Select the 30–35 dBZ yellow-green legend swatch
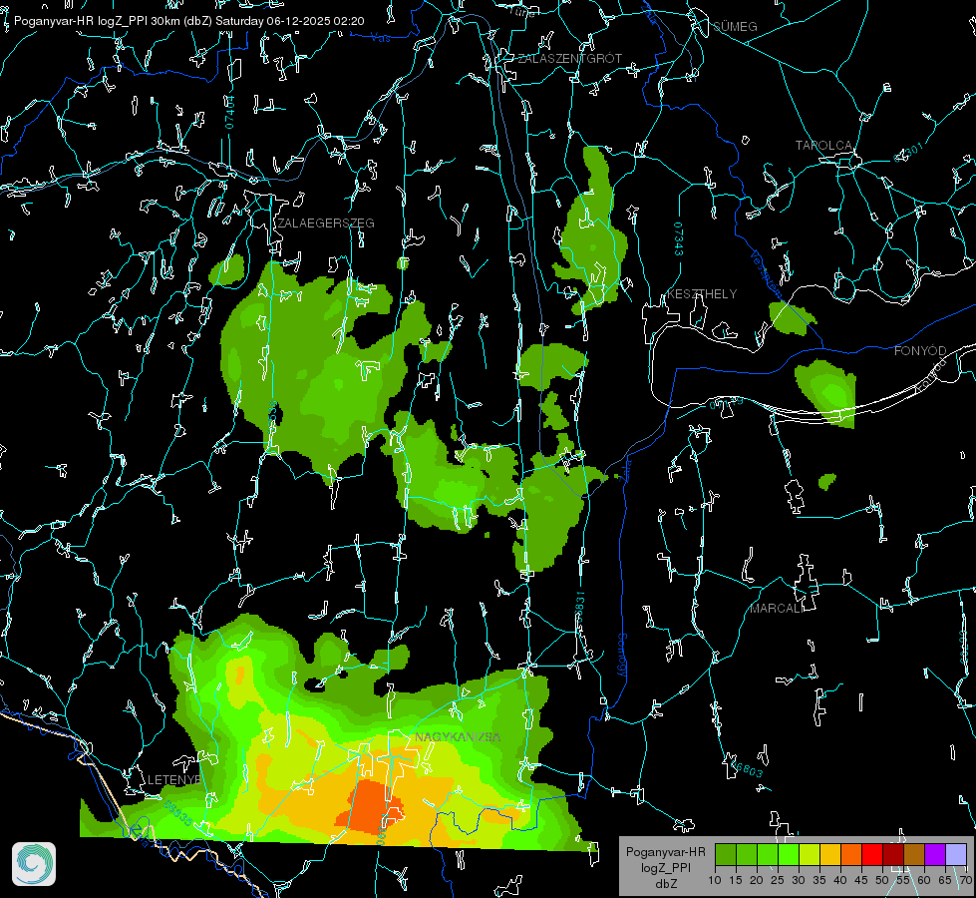 tap(810, 854)
